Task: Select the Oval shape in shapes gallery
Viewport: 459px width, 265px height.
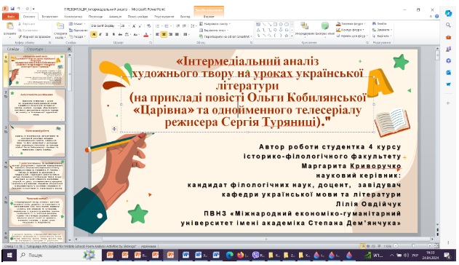Action: tap(281, 24)
